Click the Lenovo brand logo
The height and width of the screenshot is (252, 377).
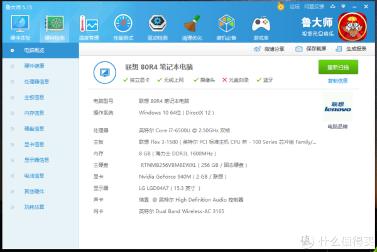pyautogui.click(x=337, y=107)
